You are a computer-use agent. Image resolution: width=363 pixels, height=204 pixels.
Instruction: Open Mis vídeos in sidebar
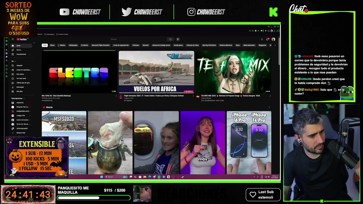22,74
